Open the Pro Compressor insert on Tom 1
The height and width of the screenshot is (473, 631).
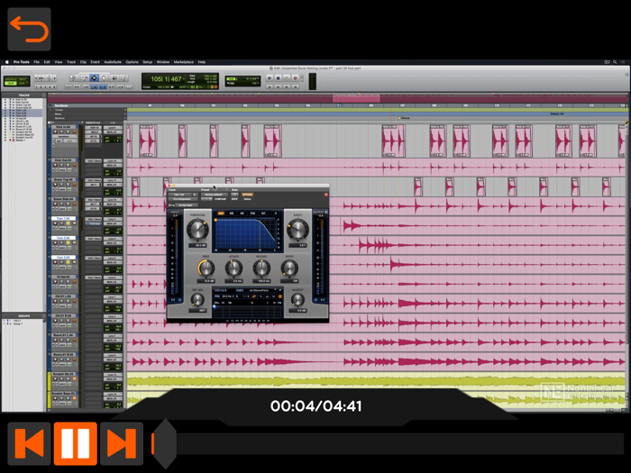tap(94, 223)
